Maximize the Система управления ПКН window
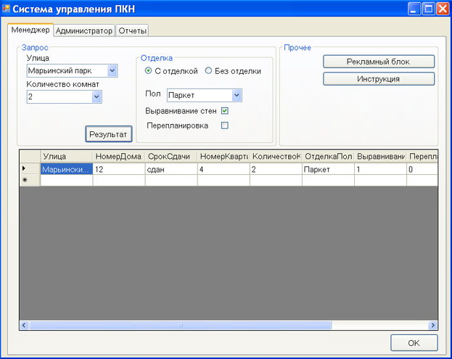This screenshot has width=452, height=359. coord(428,9)
